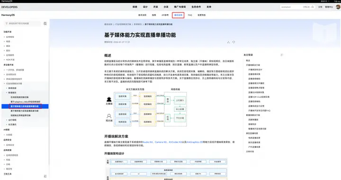Click the 影音娱乐 breadcrumb
Screen dimensions: 341x180
(138, 24)
